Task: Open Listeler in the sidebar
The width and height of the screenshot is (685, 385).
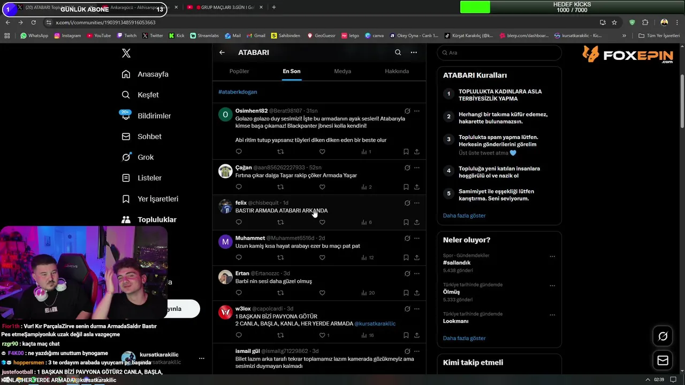Action: pos(141,178)
